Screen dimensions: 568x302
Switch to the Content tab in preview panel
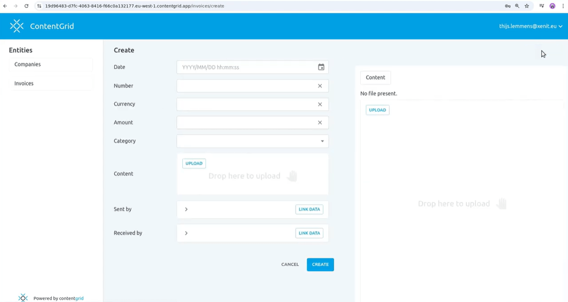pyautogui.click(x=375, y=77)
